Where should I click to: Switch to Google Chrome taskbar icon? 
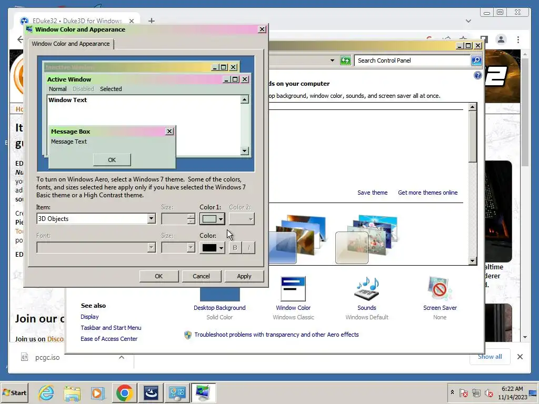124,392
